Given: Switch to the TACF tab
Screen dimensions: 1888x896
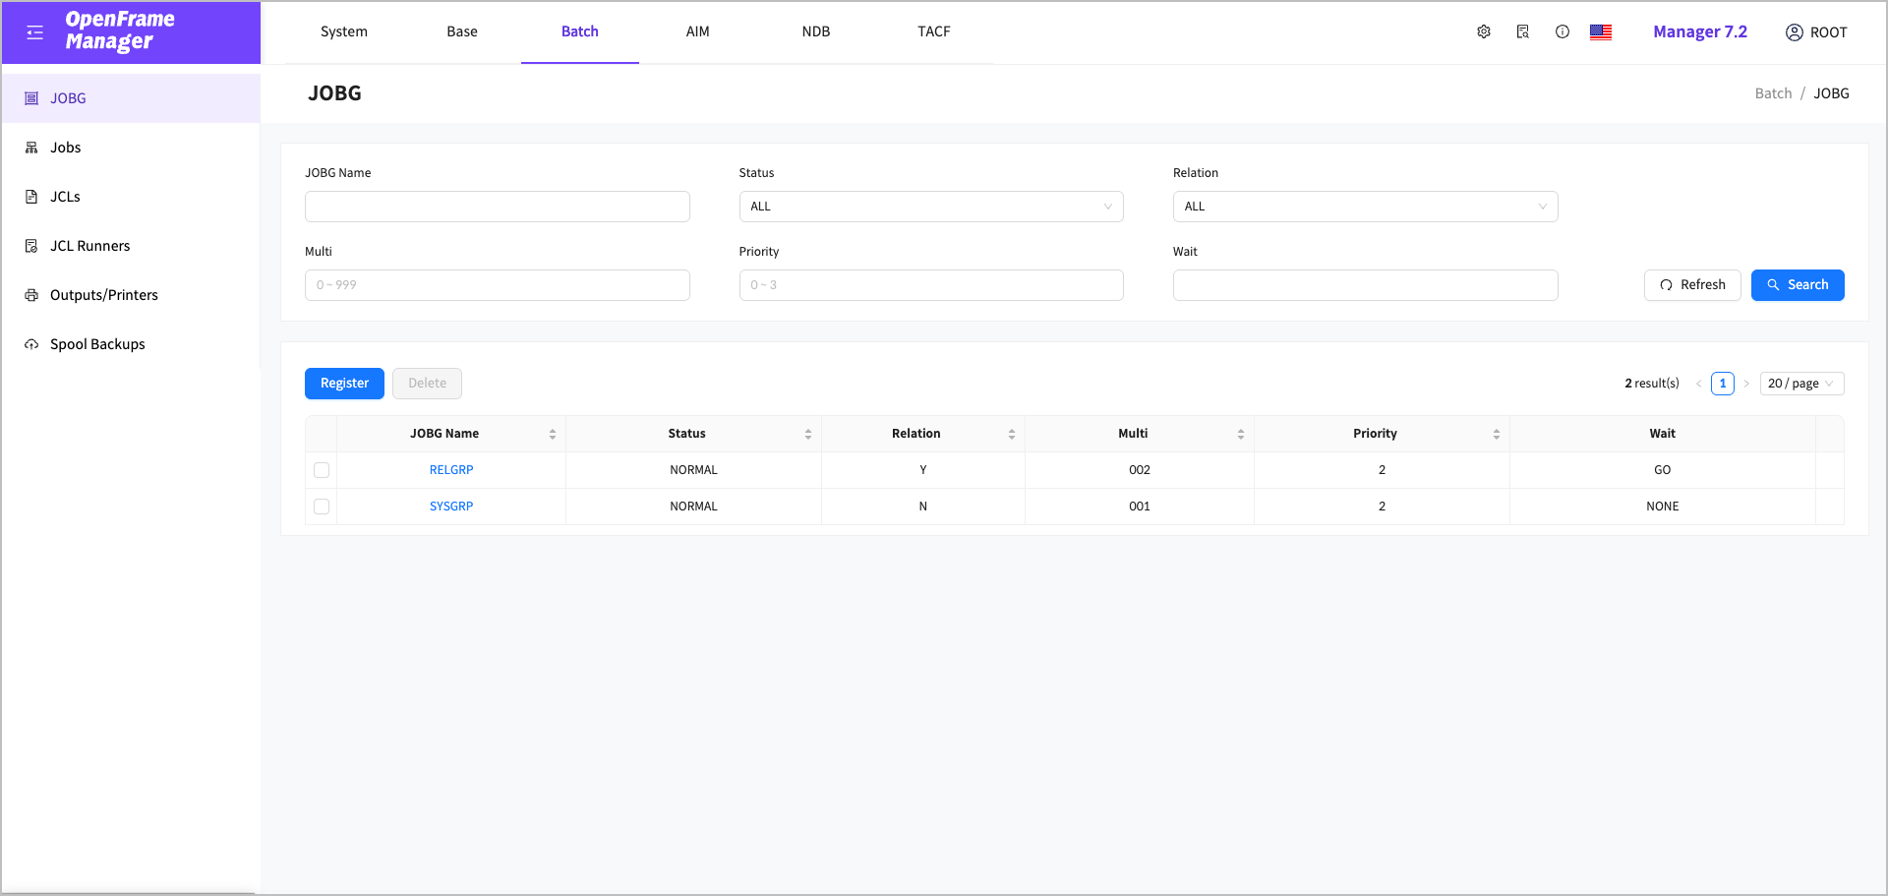Looking at the screenshot, I should 934,31.
